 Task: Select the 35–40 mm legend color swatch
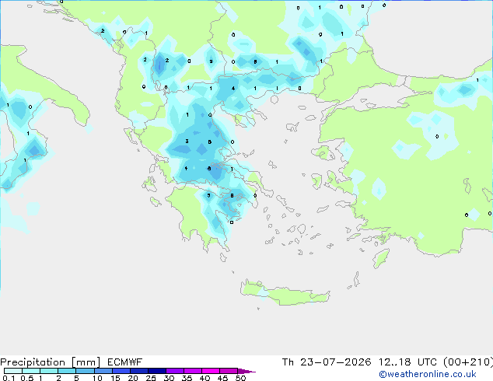coord(193,371)
